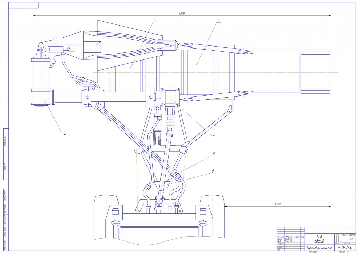
Task: Click the "2200" dimension value
Action: [x=278, y=204]
